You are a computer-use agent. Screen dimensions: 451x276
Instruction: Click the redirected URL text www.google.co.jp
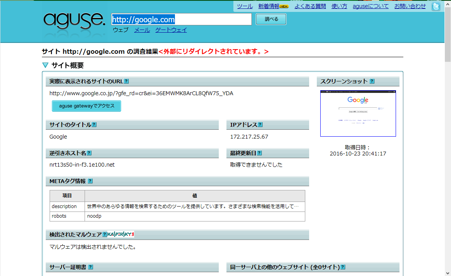141,93
